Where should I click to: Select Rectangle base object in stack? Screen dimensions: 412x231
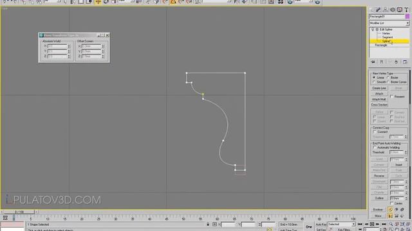[x=380, y=45]
